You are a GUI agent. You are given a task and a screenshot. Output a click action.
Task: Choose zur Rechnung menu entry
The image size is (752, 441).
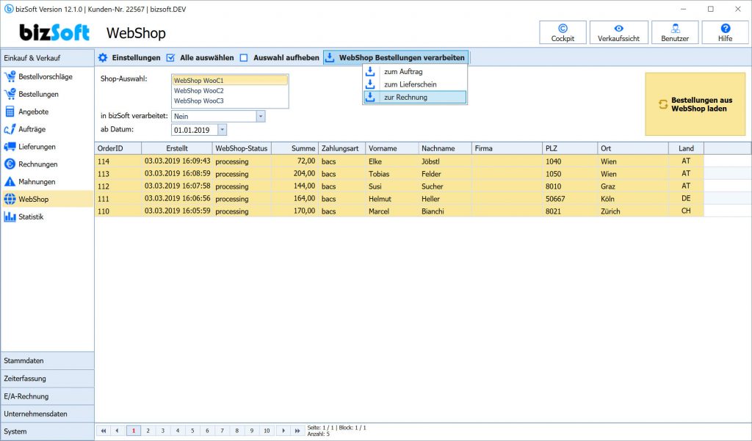(x=415, y=98)
